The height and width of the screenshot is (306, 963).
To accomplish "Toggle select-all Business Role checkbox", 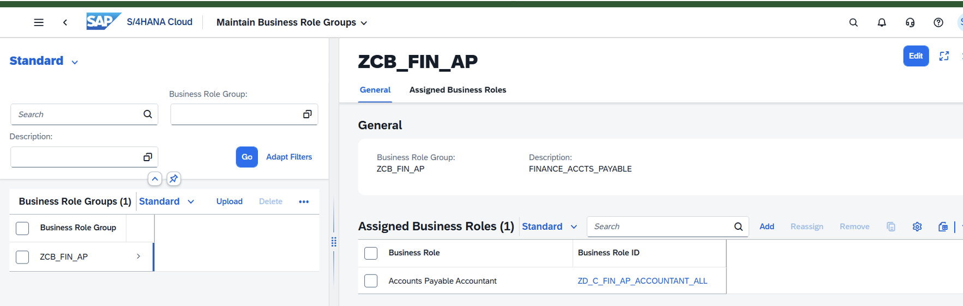I will (x=371, y=253).
